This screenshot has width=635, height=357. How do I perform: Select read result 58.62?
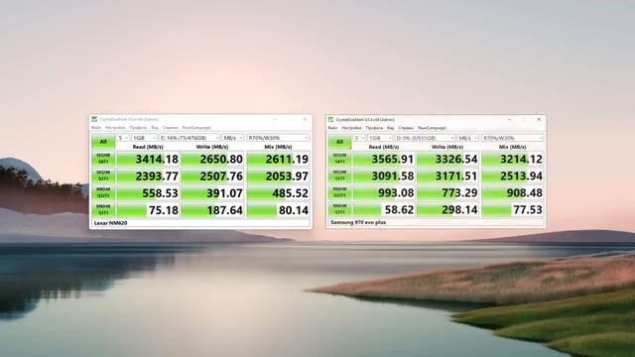click(384, 209)
